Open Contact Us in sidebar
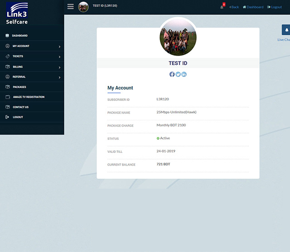 [20, 107]
